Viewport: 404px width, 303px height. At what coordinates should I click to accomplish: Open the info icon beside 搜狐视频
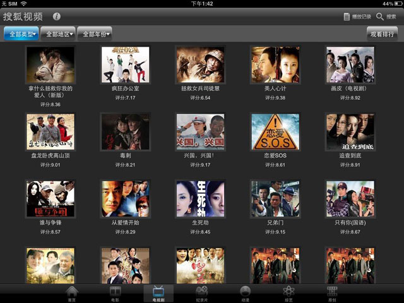[x=57, y=16]
